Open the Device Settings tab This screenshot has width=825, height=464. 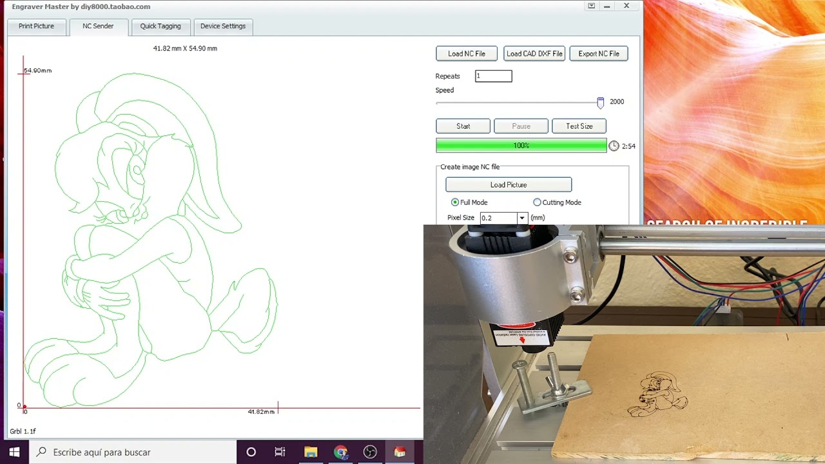click(223, 26)
